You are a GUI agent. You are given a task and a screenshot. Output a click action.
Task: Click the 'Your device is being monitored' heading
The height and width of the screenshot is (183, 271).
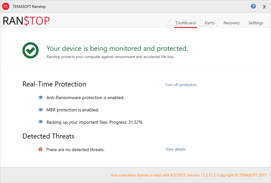[x=117, y=49]
